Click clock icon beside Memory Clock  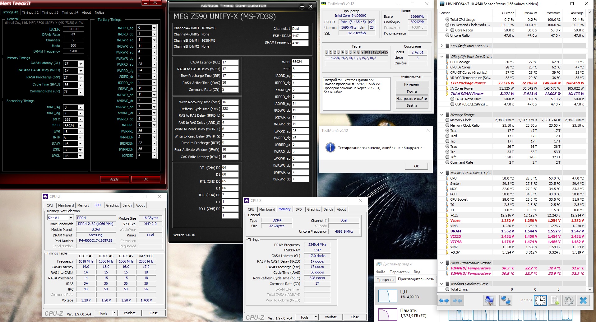[x=447, y=120]
